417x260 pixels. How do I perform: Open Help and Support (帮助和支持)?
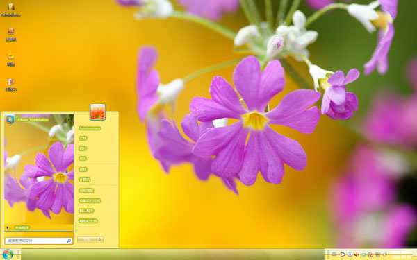(x=88, y=220)
